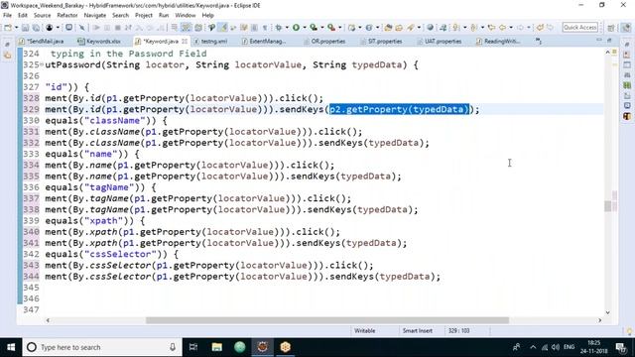
Task: Switch to the UAT.properties tab
Action: 439,42
